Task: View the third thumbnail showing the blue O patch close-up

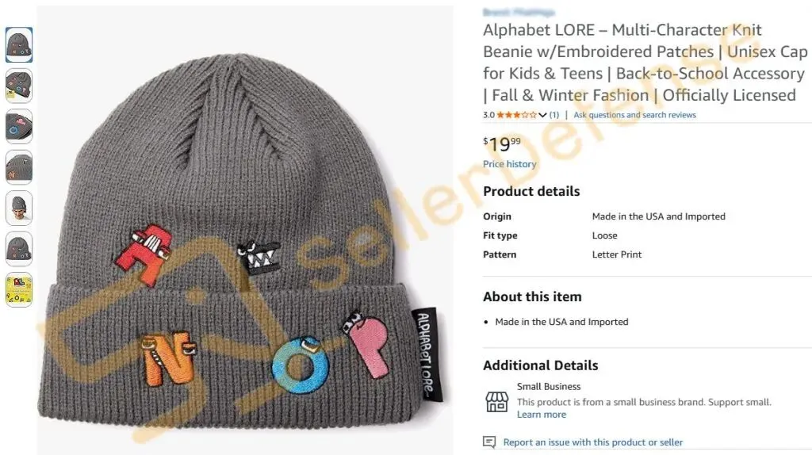Action: click(19, 127)
